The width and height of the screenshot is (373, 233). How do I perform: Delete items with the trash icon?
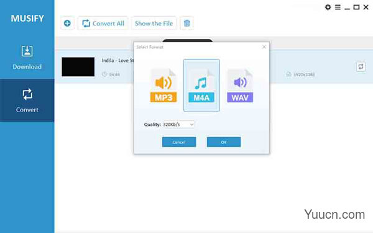[186, 23]
